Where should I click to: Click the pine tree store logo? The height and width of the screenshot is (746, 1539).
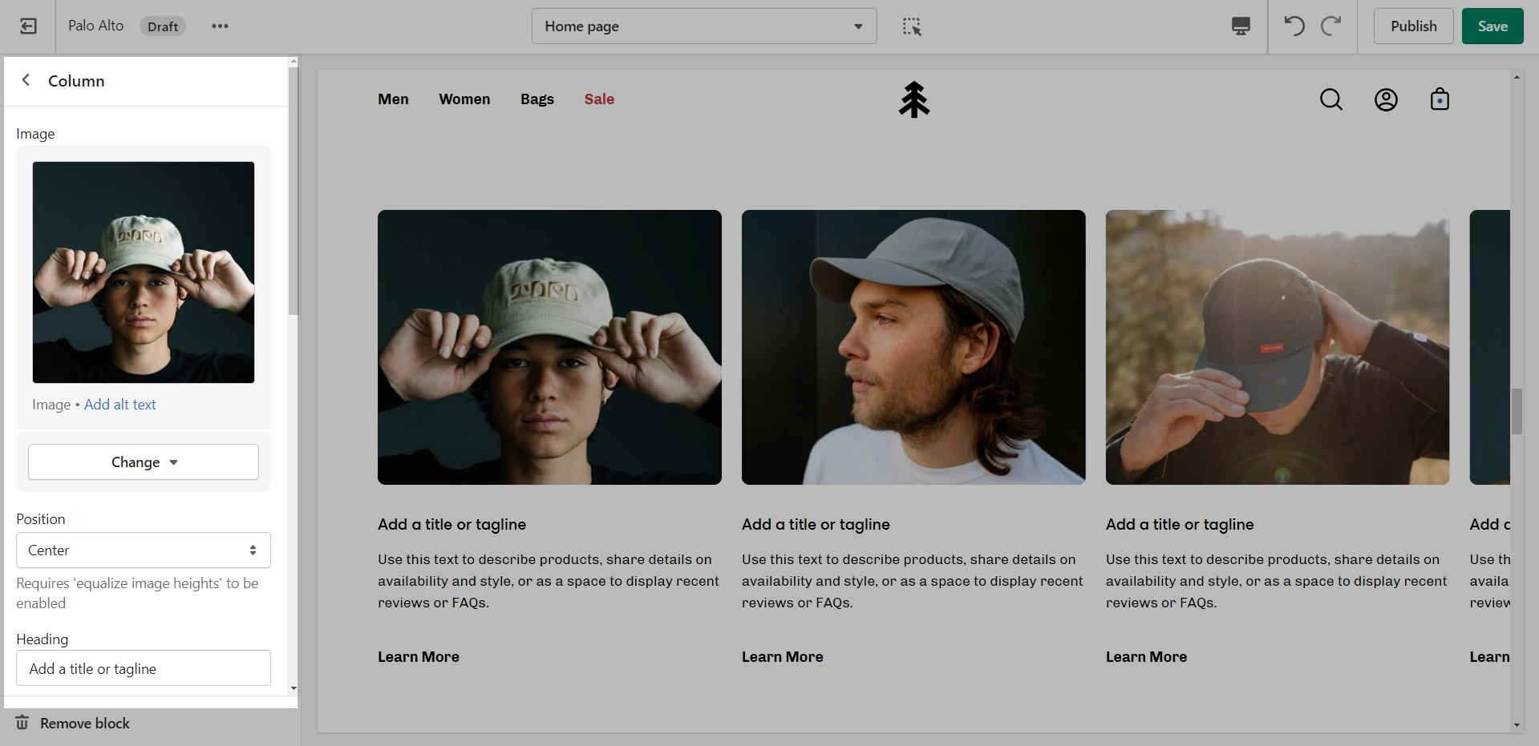tap(913, 99)
